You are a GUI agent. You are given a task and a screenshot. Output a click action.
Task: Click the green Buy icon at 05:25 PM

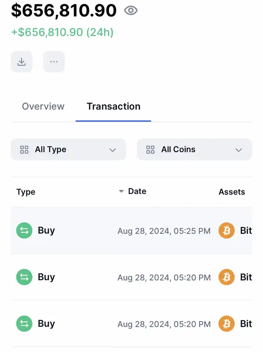pyautogui.click(x=24, y=231)
